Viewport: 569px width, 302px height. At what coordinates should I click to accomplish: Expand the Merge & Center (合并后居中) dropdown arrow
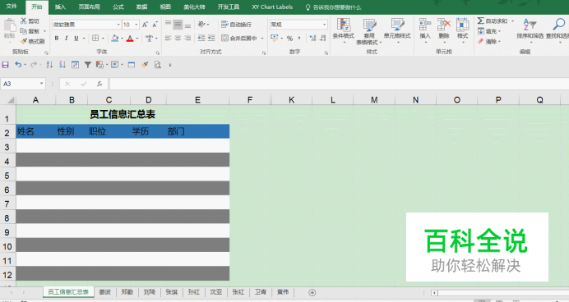click(x=262, y=38)
